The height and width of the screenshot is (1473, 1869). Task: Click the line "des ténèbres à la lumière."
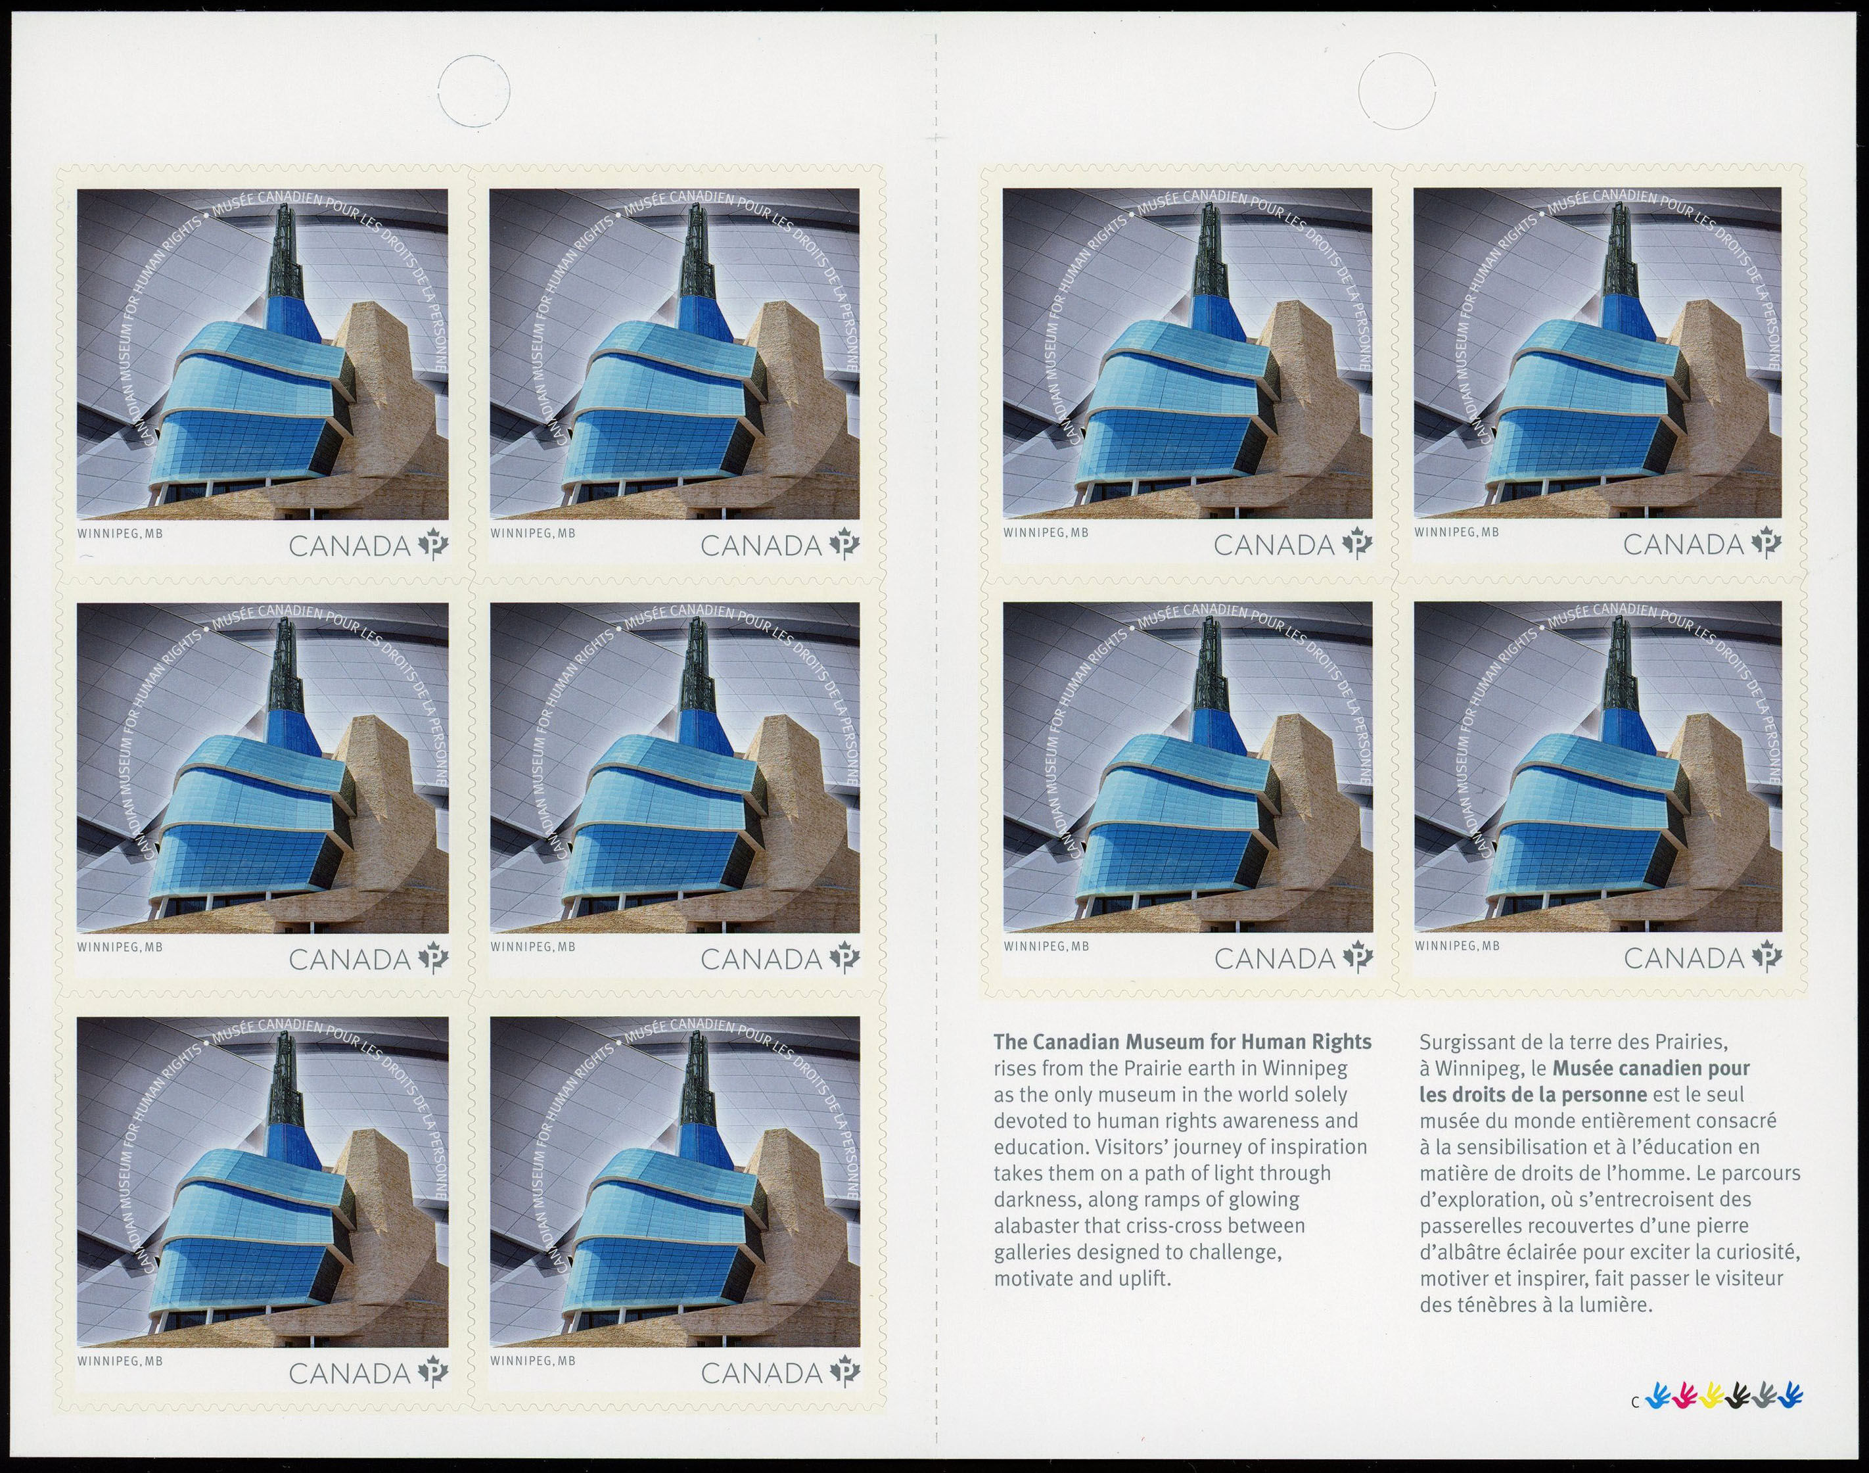(1535, 1305)
